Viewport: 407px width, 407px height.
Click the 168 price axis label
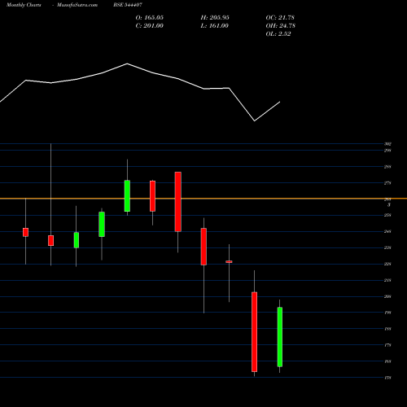click(x=387, y=361)
